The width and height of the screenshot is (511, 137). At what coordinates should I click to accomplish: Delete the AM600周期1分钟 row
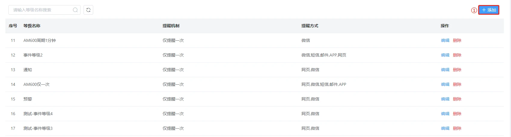pyautogui.click(x=457, y=40)
